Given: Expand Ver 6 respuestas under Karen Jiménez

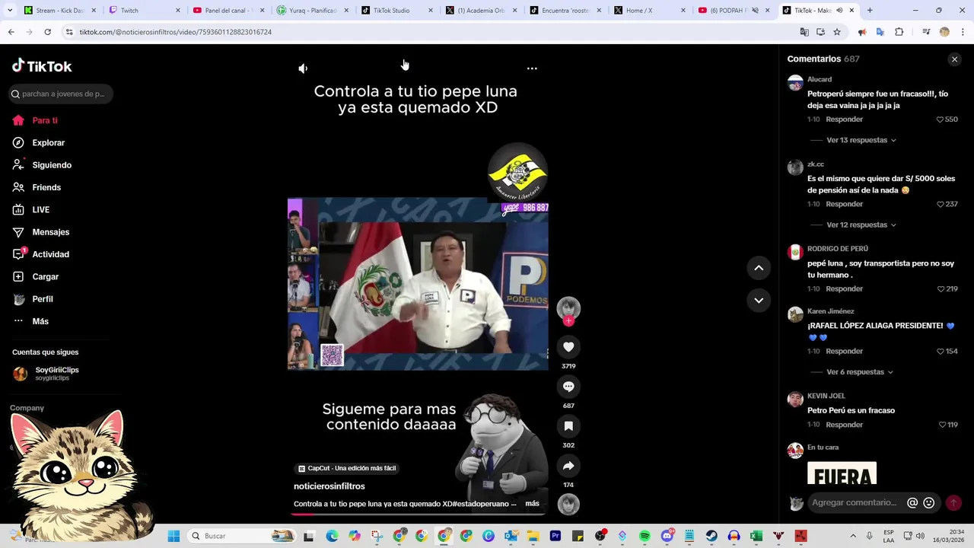Looking at the screenshot, I should (859, 372).
